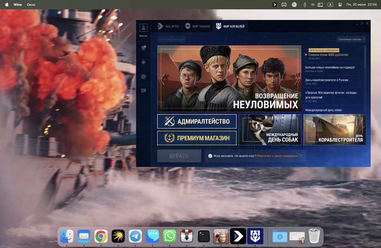This screenshot has width=381, height=248.
Task: Open the blue chat bubble app in the Dock
Action: [x=152, y=236]
